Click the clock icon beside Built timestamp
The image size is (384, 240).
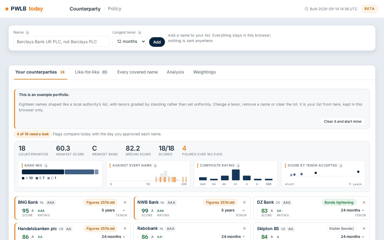tap(306, 9)
